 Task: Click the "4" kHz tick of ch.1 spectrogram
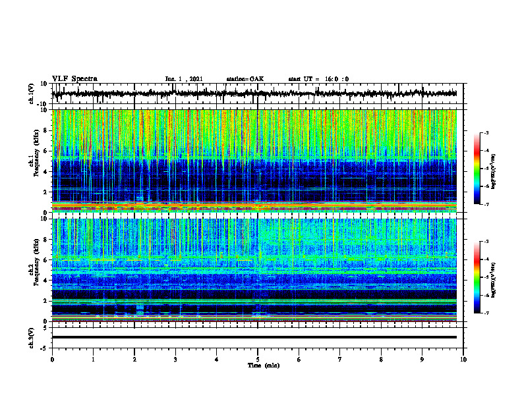pos(45,172)
